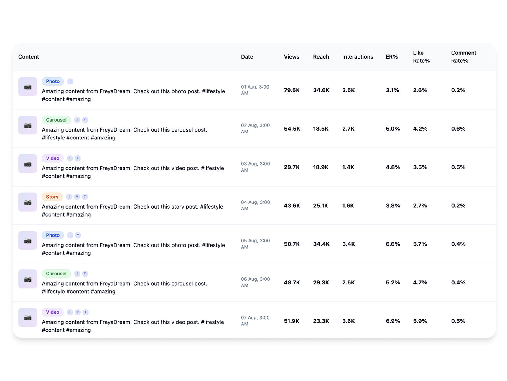The image size is (507, 381).
Task: Open the 07 Aug video post thumbnail
Action: (27, 317)
